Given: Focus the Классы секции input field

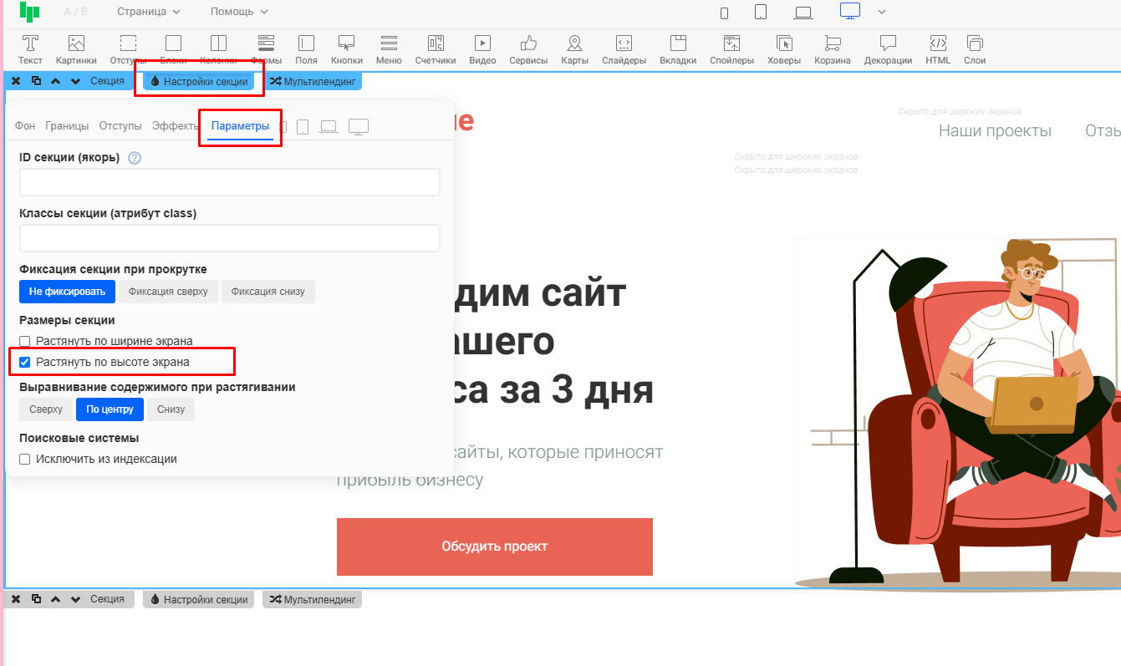Looking at the screenshot, I should pyautogui.click(x=230, y=238).
